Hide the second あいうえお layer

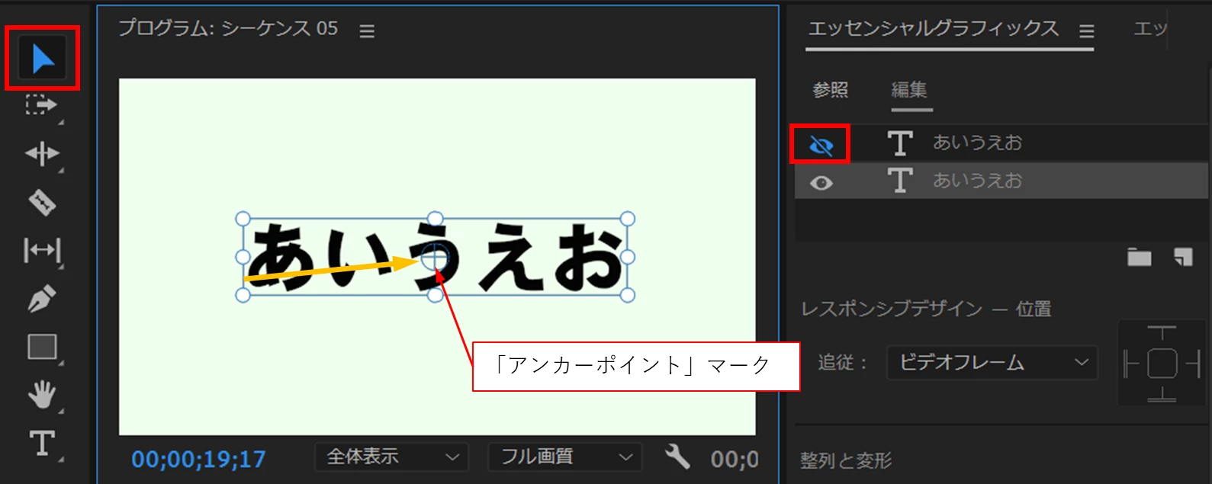pos(821,183)
